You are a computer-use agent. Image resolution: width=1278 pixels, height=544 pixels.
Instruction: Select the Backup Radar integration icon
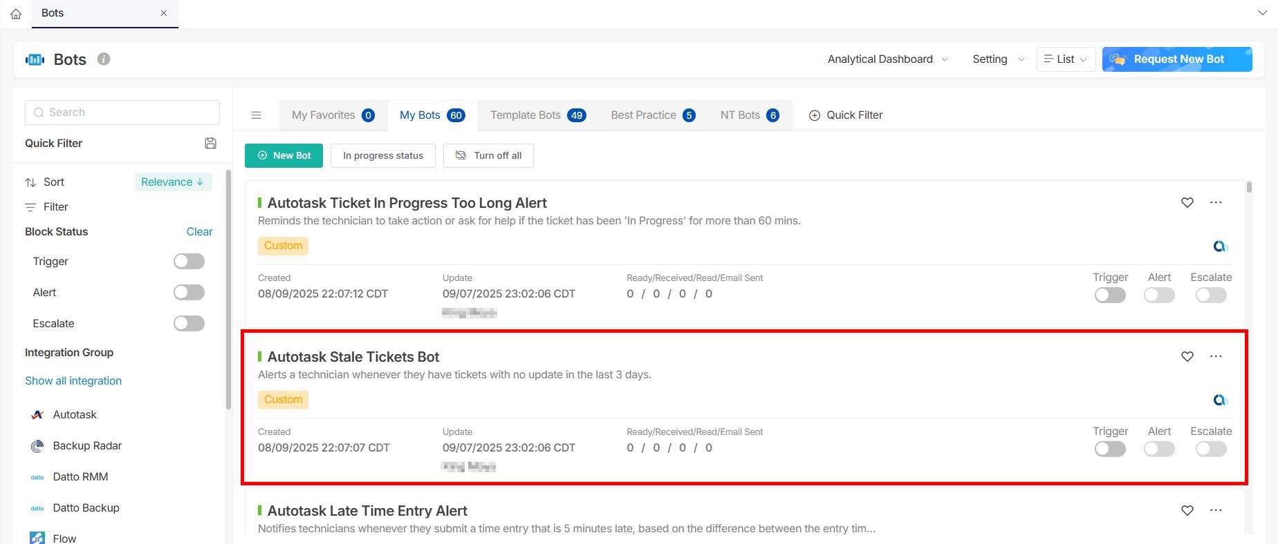coord(37,446)
